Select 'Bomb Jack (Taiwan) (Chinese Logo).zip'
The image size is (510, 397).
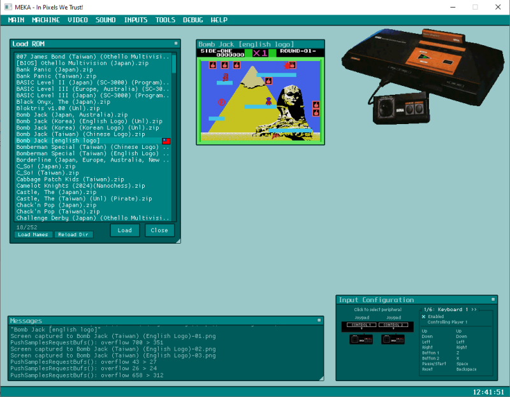click(93, 134)
